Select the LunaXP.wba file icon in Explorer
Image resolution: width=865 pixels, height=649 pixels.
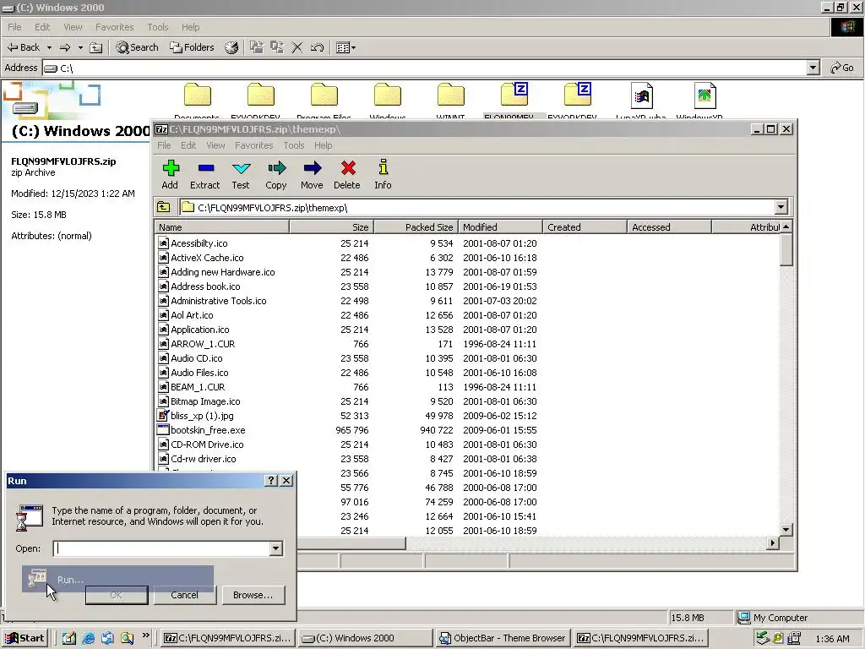click(642, 95)
